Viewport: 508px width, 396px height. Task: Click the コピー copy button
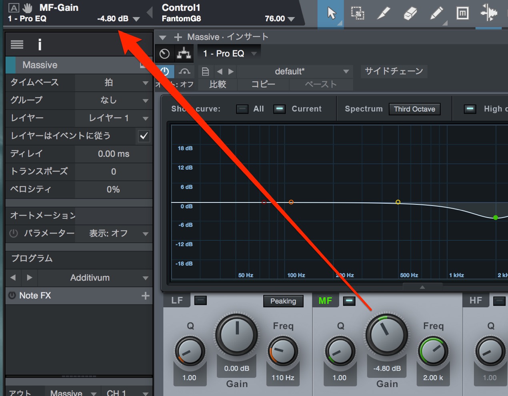click(263, 84)
